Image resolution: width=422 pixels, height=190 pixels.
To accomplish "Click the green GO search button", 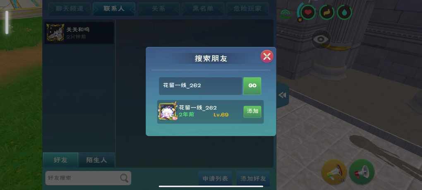I will (x=252, y=86).
